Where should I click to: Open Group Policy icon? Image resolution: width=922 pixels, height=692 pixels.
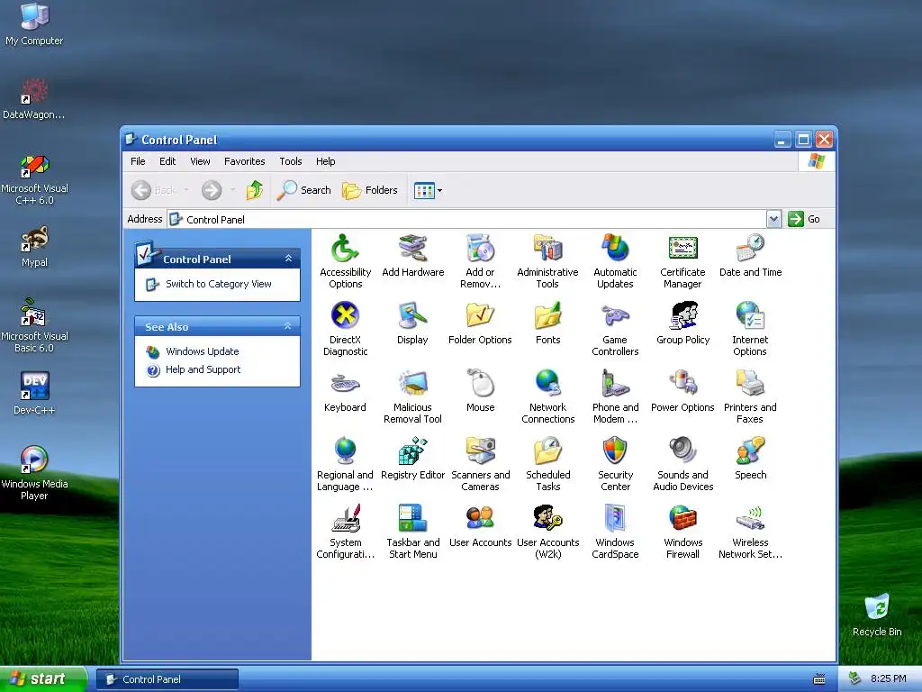[x=682, y=315]
